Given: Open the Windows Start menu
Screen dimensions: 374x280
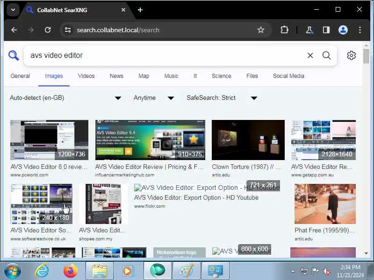Looking at the screenshot, I should [x=13, y=271].
